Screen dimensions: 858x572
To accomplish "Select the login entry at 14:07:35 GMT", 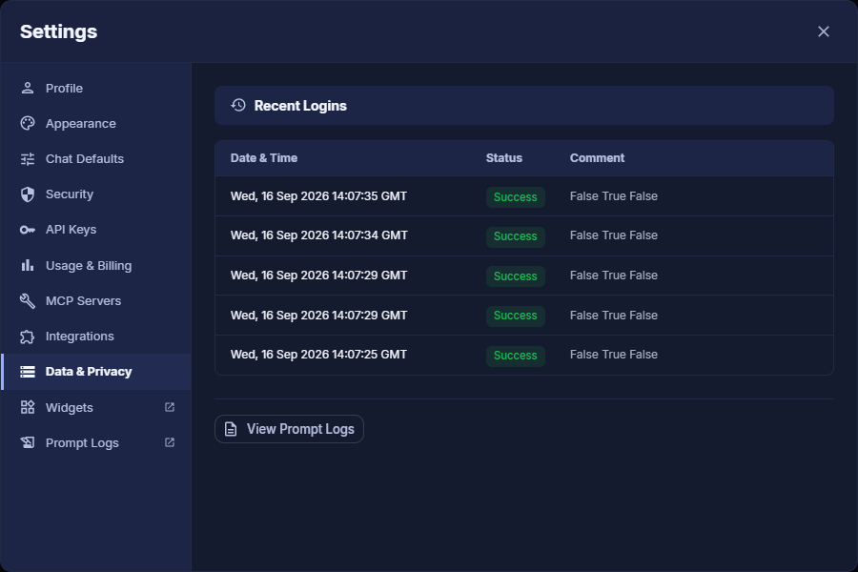I will tap(524, 196).
